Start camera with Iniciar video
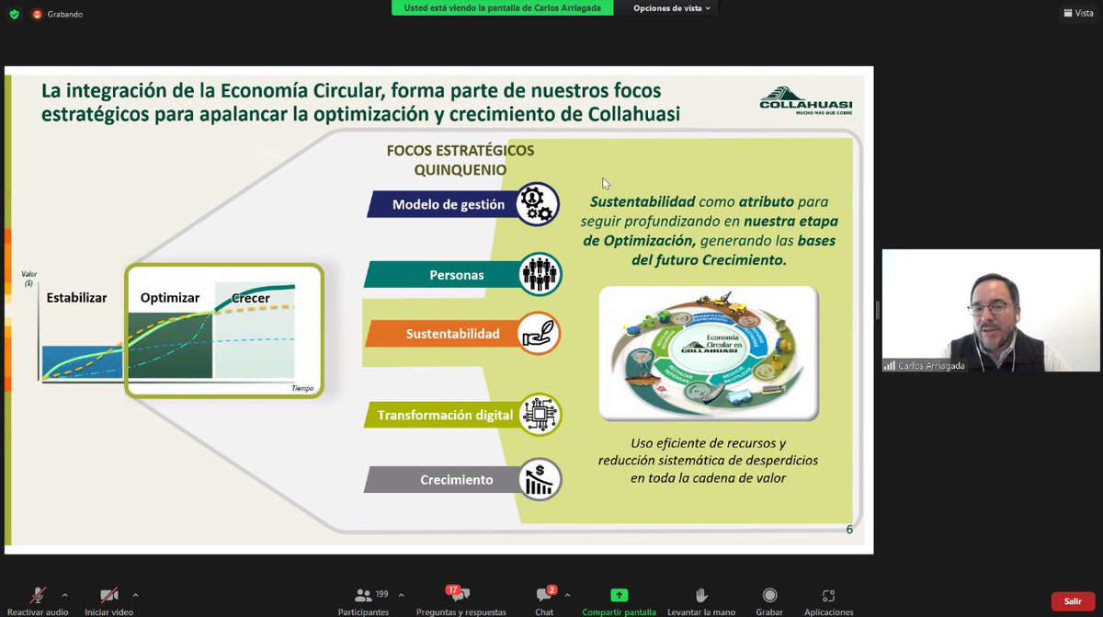Viewport: 1103px width, 617px height. 108,600
